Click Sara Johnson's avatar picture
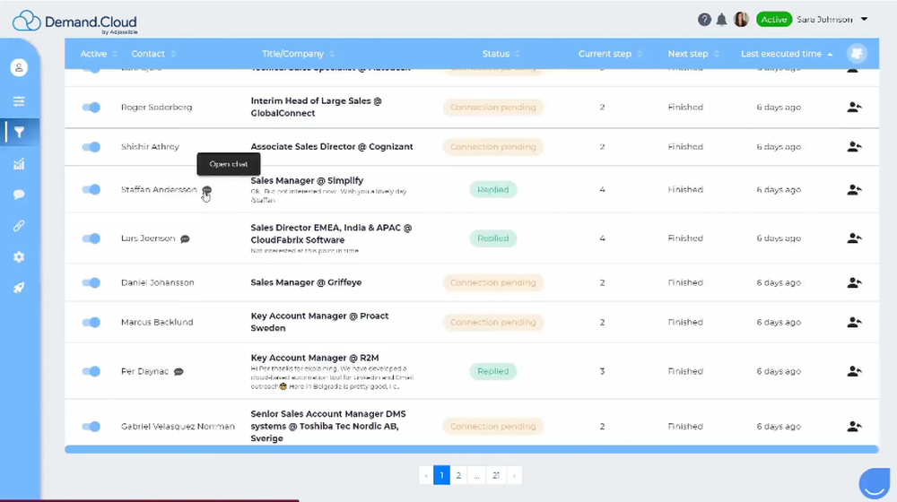The image size is (897, 502). 741,20
